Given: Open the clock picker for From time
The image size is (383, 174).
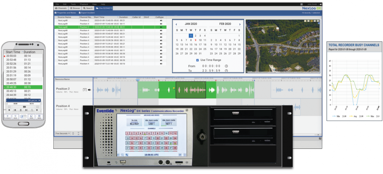Looking at the screenshot, I should [x=226, y=66].
